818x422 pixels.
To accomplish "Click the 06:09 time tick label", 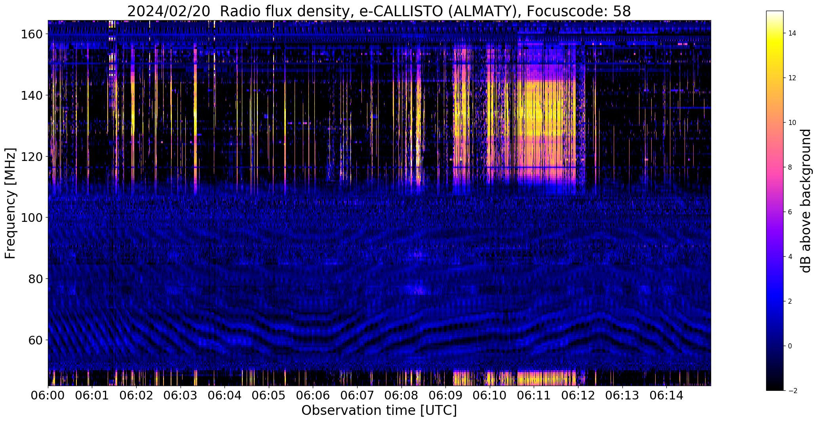I will click(445, 396).
